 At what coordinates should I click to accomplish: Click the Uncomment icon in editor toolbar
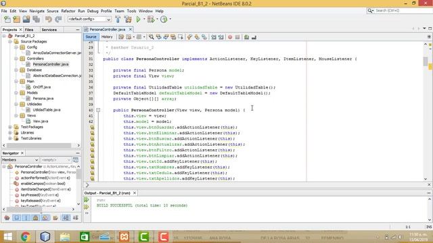(254, 37)
